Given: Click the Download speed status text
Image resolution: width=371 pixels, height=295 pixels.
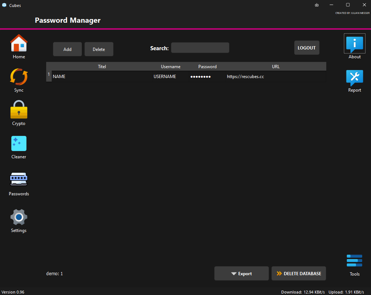Looking at the screenshot, I should 303,292.
